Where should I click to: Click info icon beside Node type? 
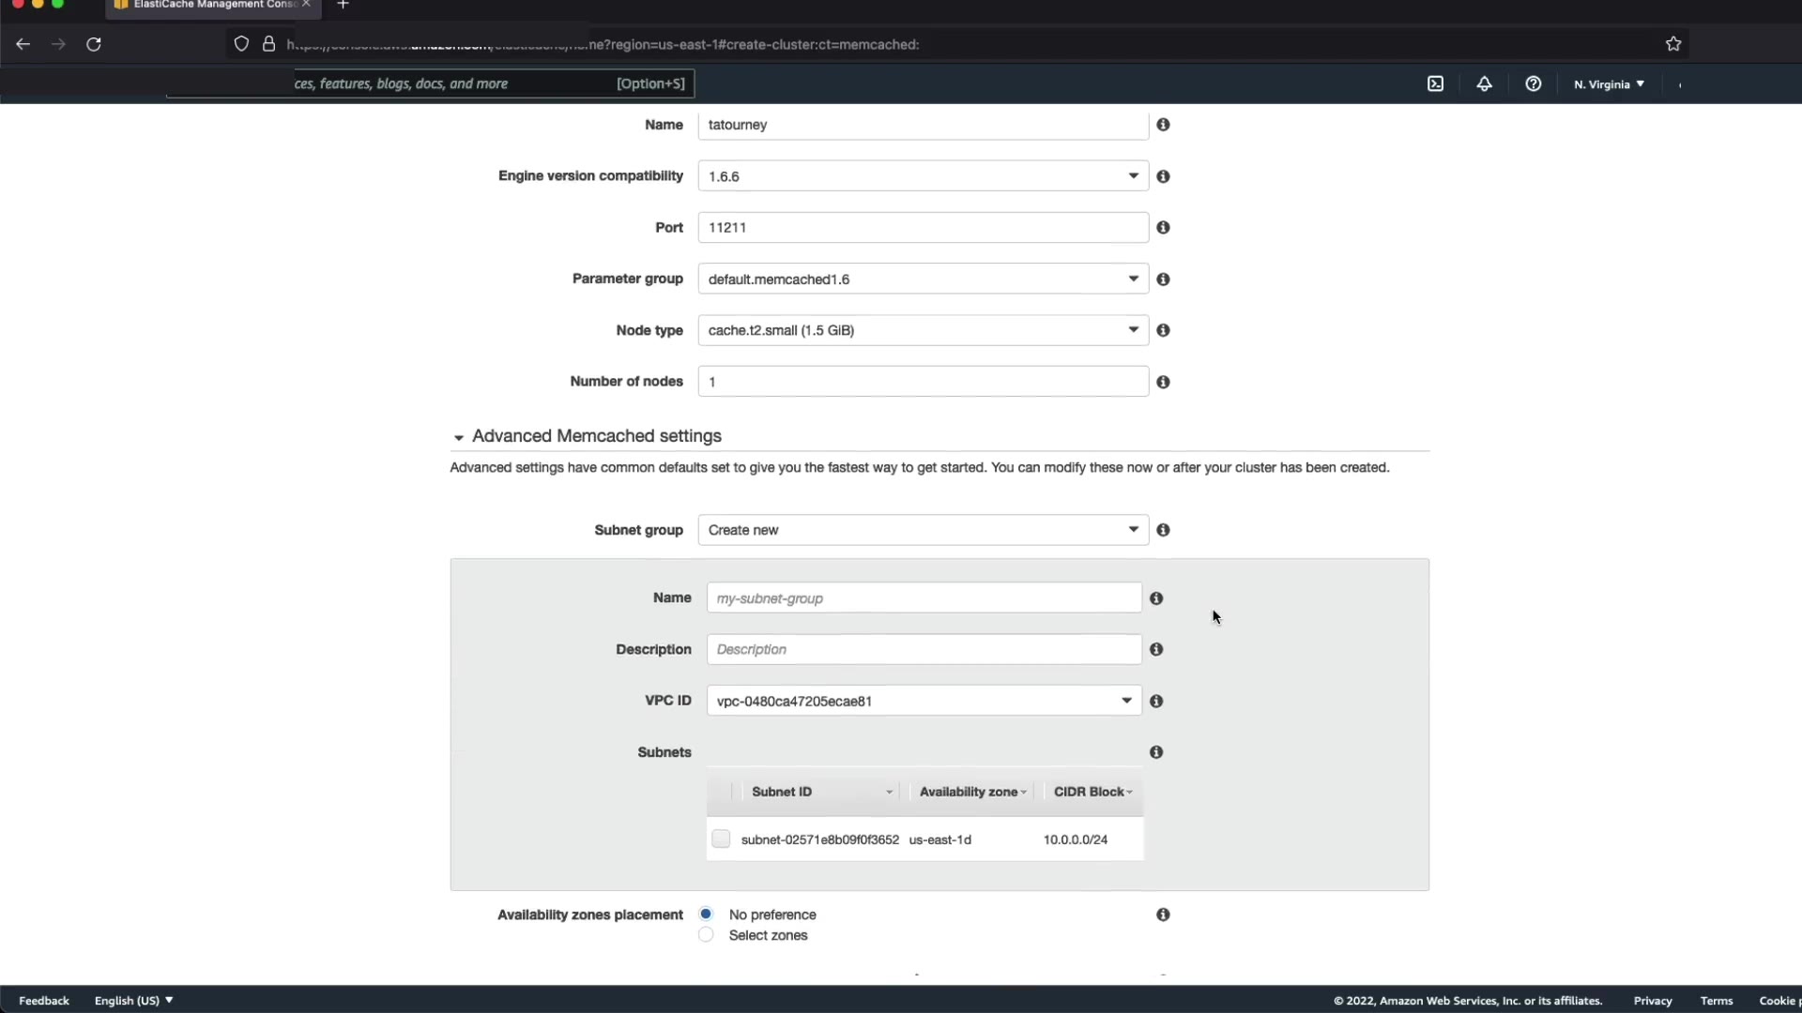coord(1163,330)
